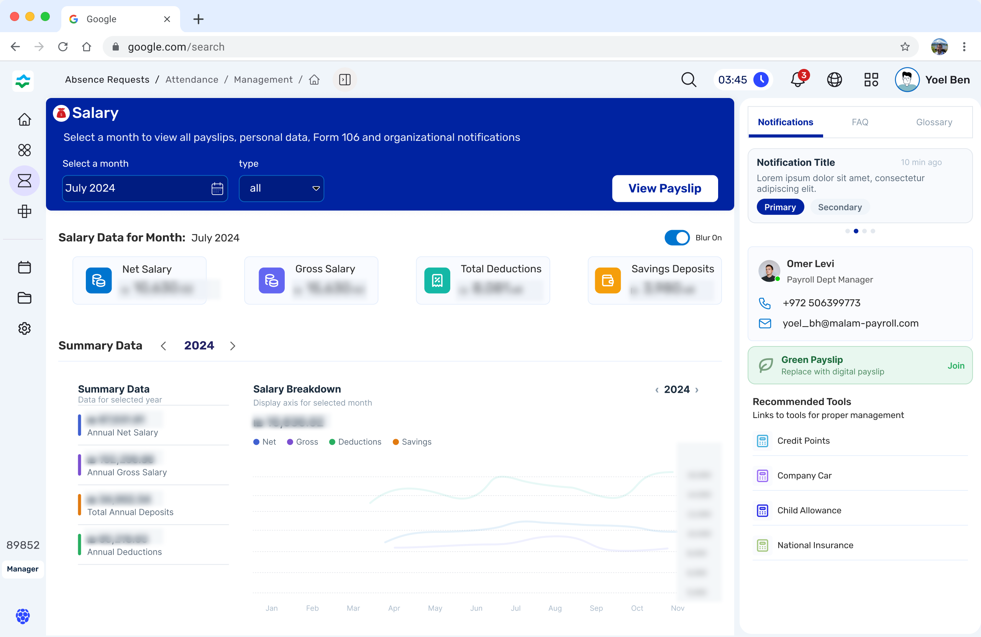Click the Manager role badge
The image size is (981, 637).
click(23, 569)
